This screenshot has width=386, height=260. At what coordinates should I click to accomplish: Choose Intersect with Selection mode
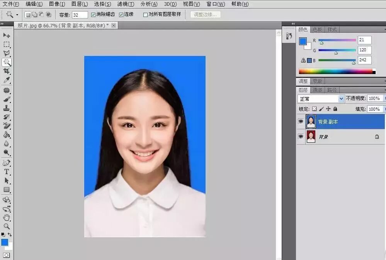(x=49, y=15)
